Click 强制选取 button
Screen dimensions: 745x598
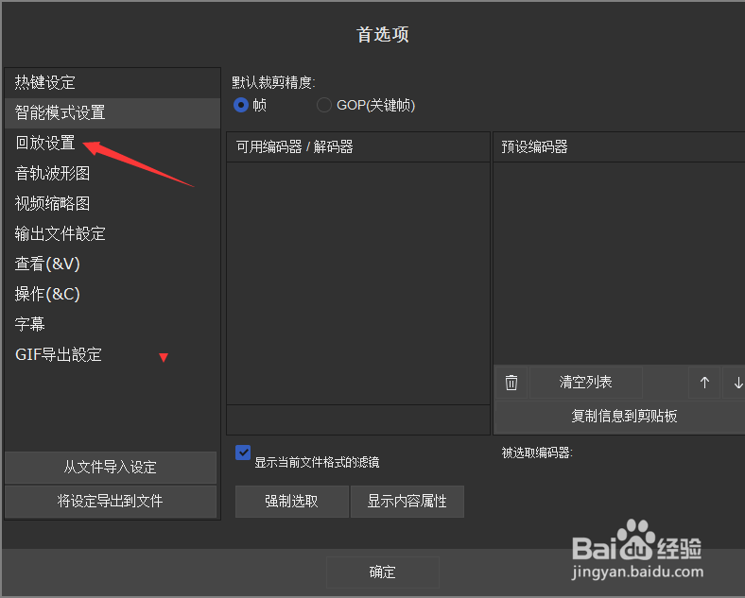pos(292,502)
